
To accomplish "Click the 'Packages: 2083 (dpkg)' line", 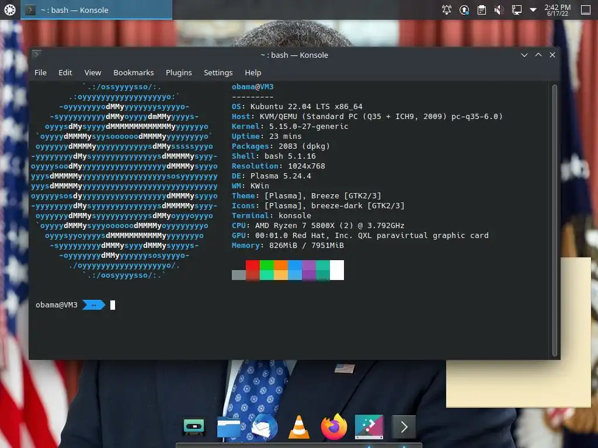I will coord(281,146).
